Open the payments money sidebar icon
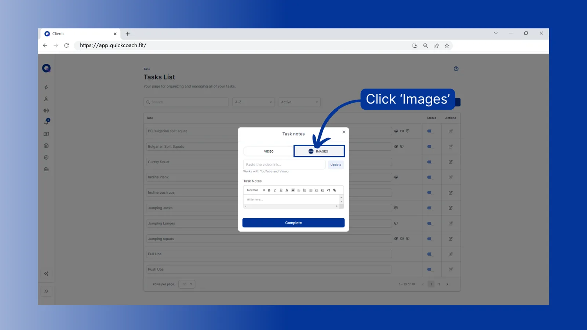 point(46,134)
